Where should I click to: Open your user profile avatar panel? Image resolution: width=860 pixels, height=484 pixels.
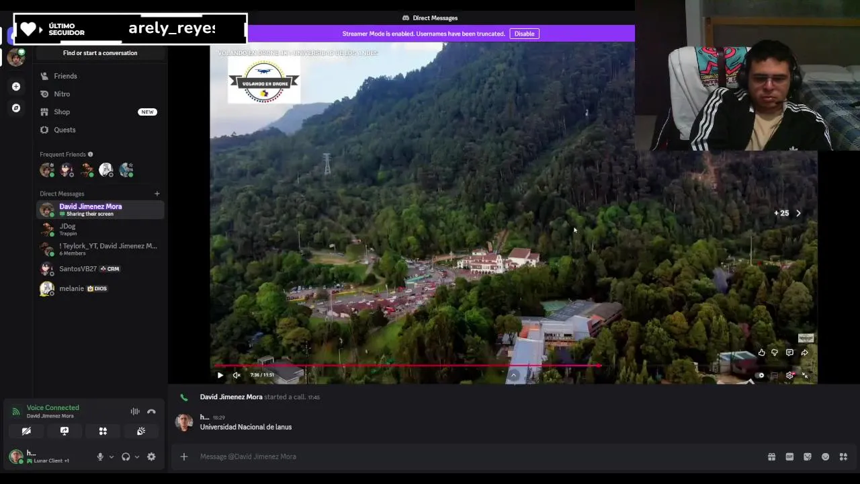pos(16,456)
